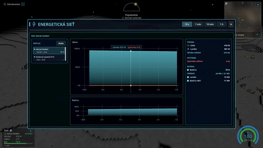Click the Spotreba 0 W tooltip label
263x148 pixels.
134,47
